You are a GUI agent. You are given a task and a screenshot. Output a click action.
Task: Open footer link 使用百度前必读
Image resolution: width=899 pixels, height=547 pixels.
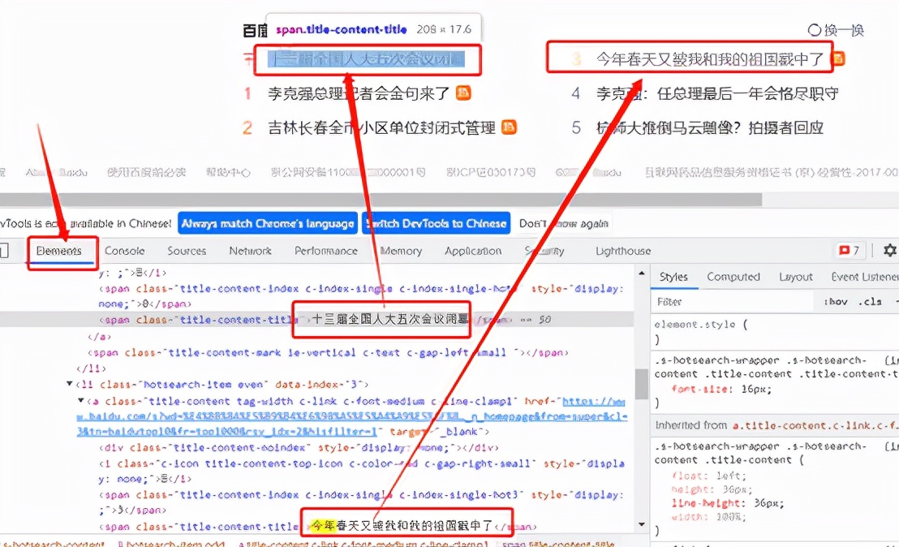tap(146, 172)
